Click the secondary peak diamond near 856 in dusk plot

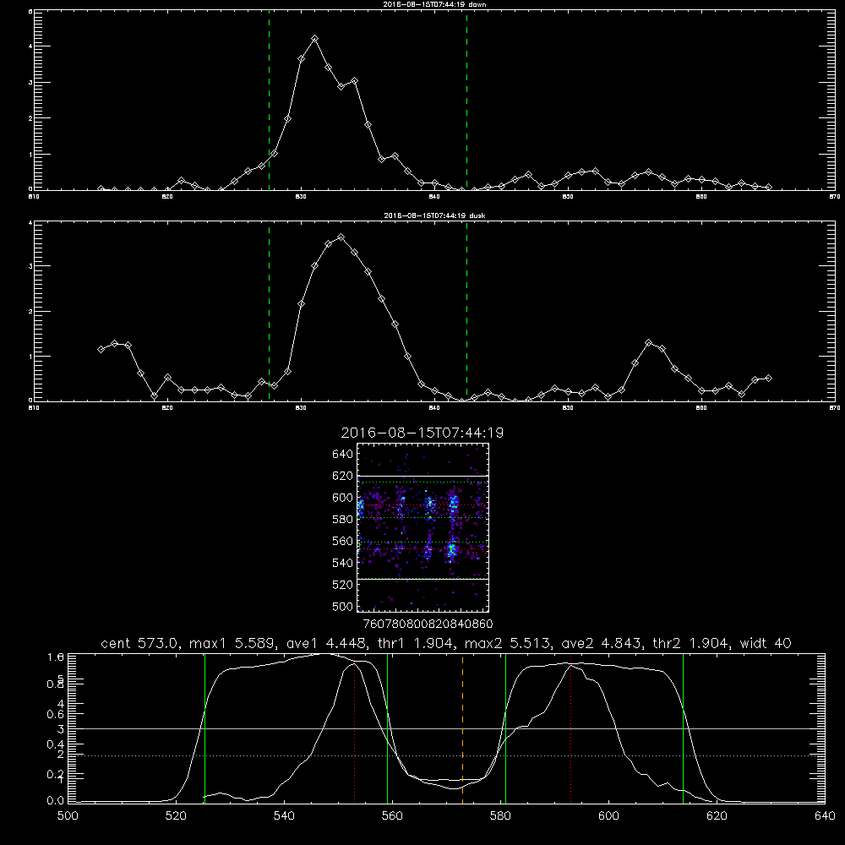[x=649, y=343]
